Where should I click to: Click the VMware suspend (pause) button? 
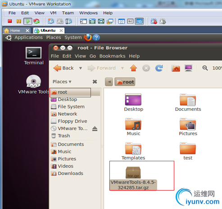[x=19, y=21]
